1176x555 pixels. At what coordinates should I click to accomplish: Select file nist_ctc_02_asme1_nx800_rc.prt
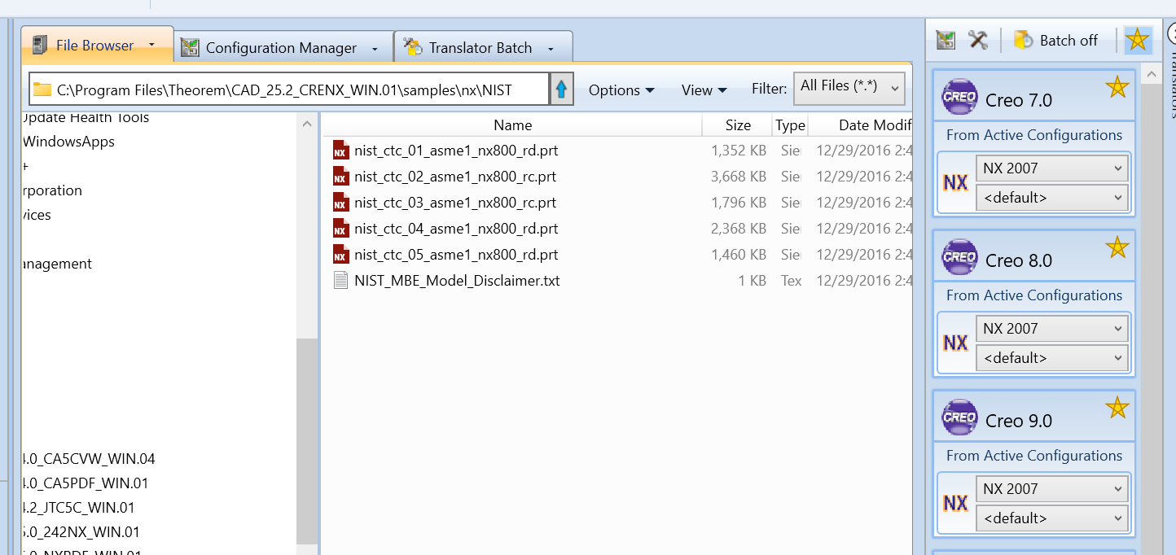tap(455, 177)
